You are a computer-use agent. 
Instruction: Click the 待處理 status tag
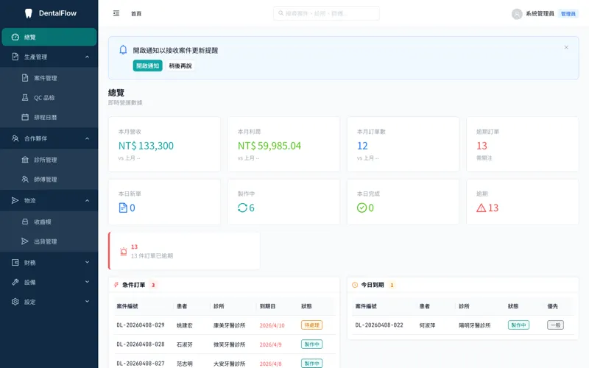[311, 325]
